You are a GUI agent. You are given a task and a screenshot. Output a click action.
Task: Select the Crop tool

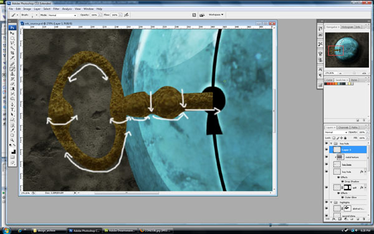tap(12, 53)
